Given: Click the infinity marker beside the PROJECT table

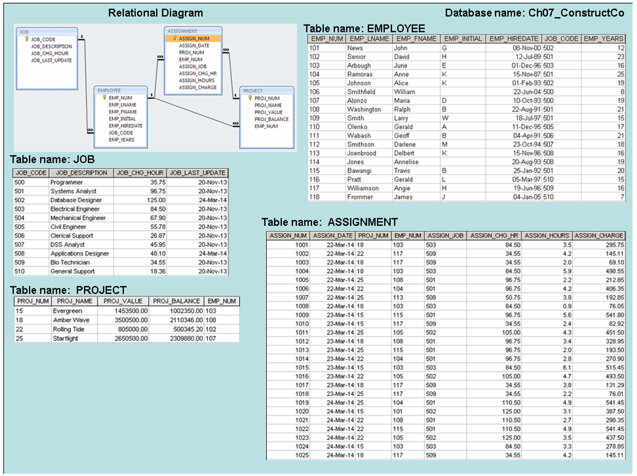Looking at the screenshot, I should [235, 122].
